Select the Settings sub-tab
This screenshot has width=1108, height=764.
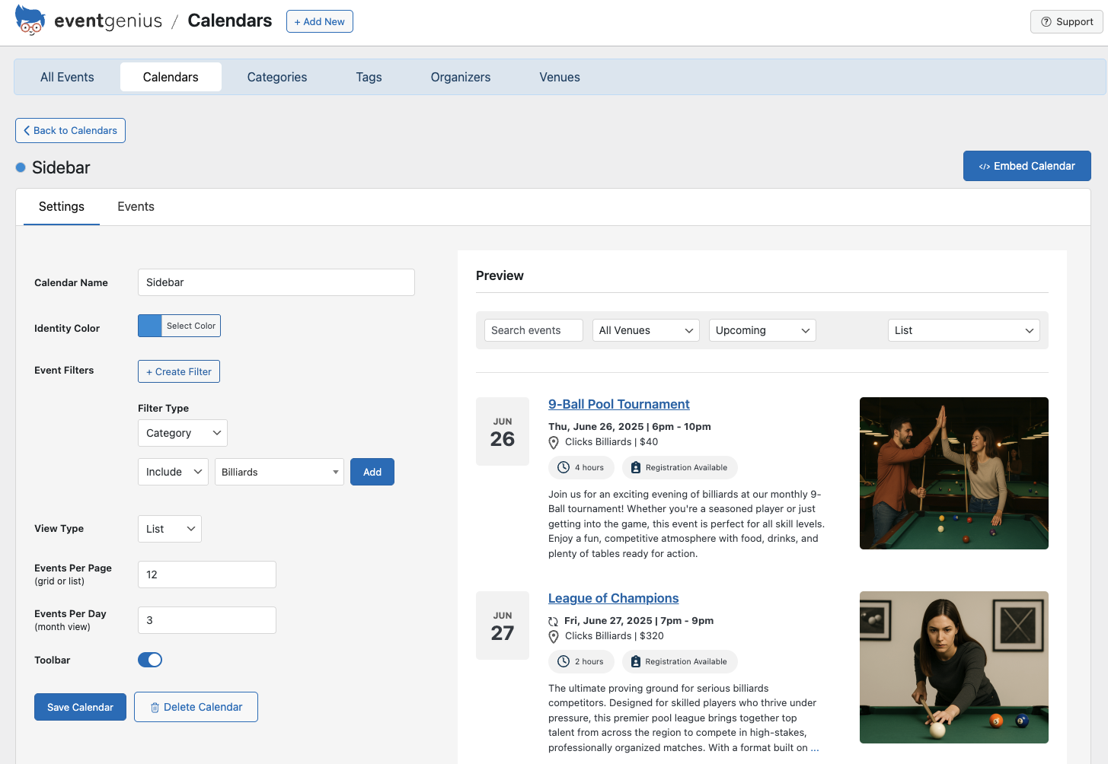tap(62, 207)
